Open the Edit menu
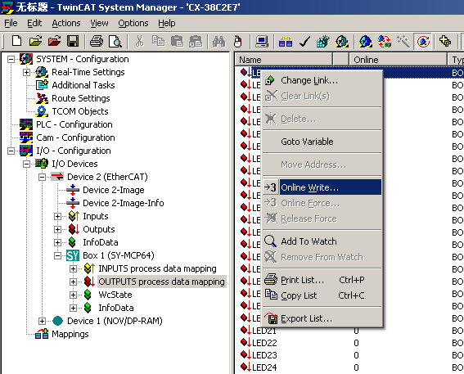The height and width of the screenshot is (374, 464). click(x=34, y=23)
